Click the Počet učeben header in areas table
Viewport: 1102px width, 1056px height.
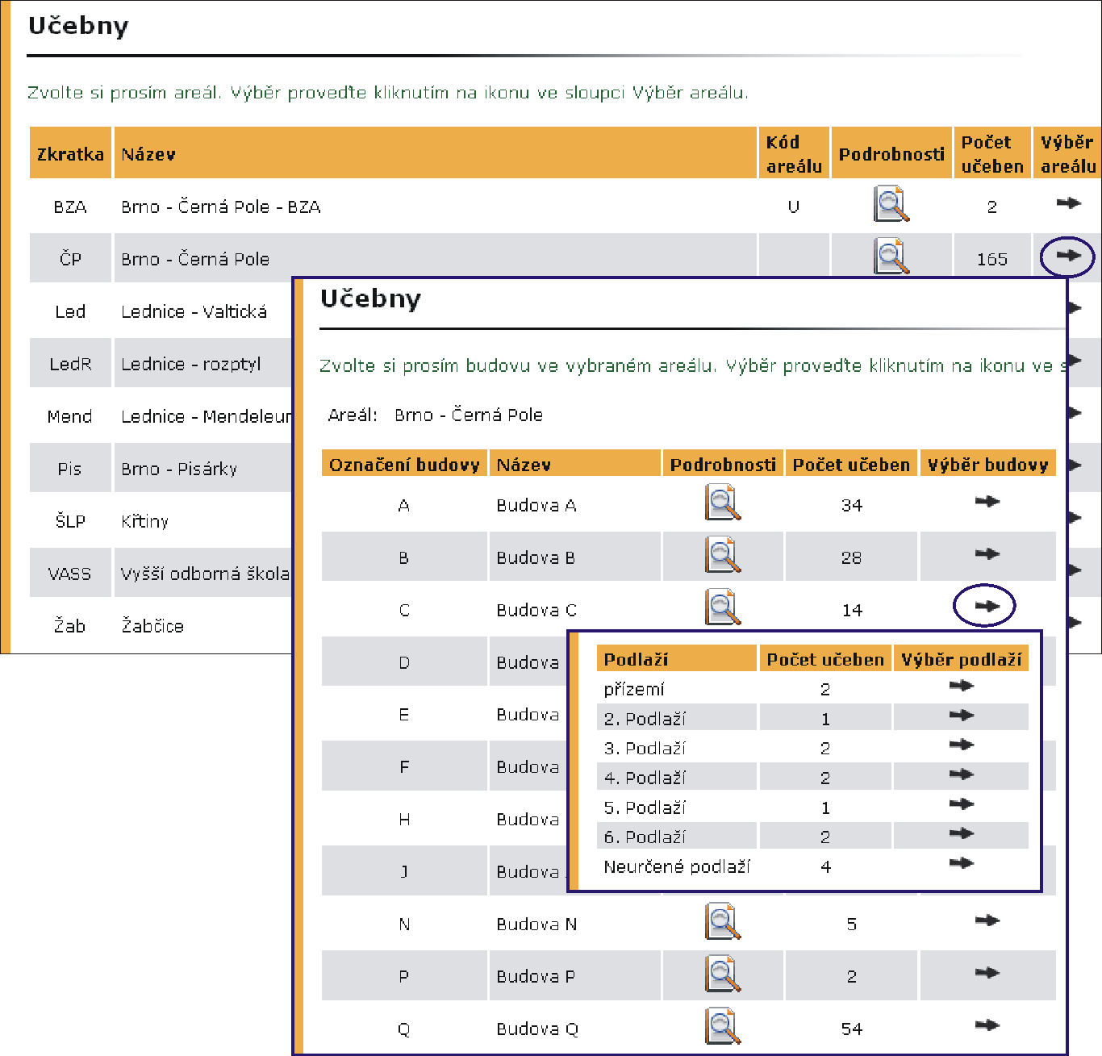992,153
